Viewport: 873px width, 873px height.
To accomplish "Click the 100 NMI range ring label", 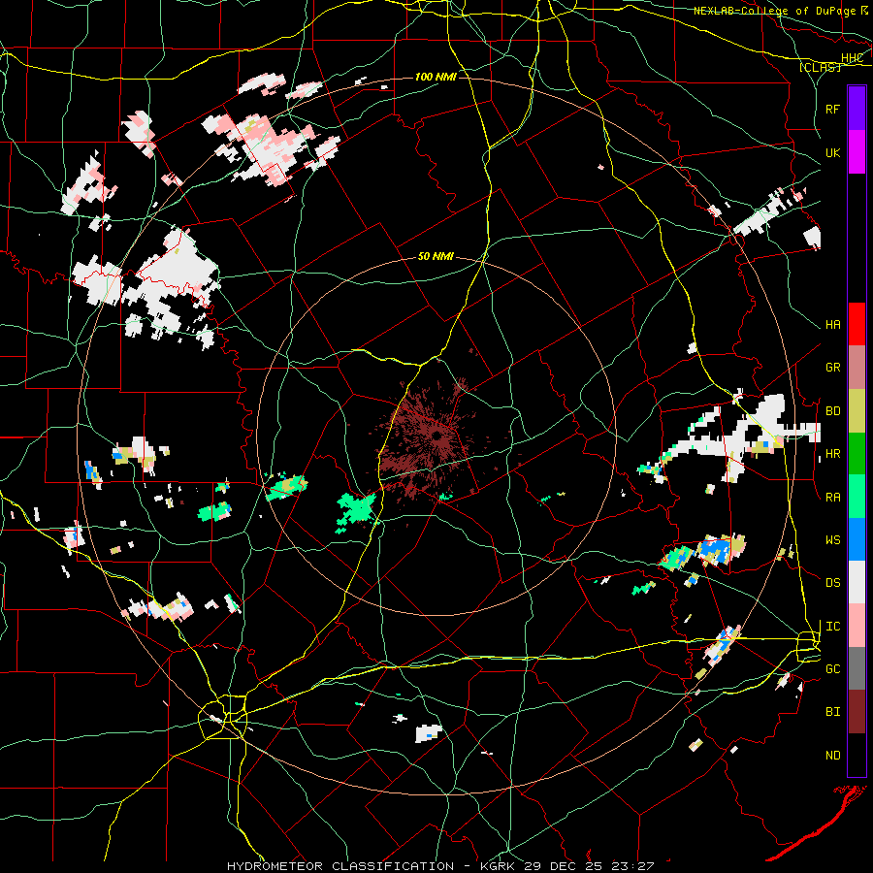I will (436, 77).
